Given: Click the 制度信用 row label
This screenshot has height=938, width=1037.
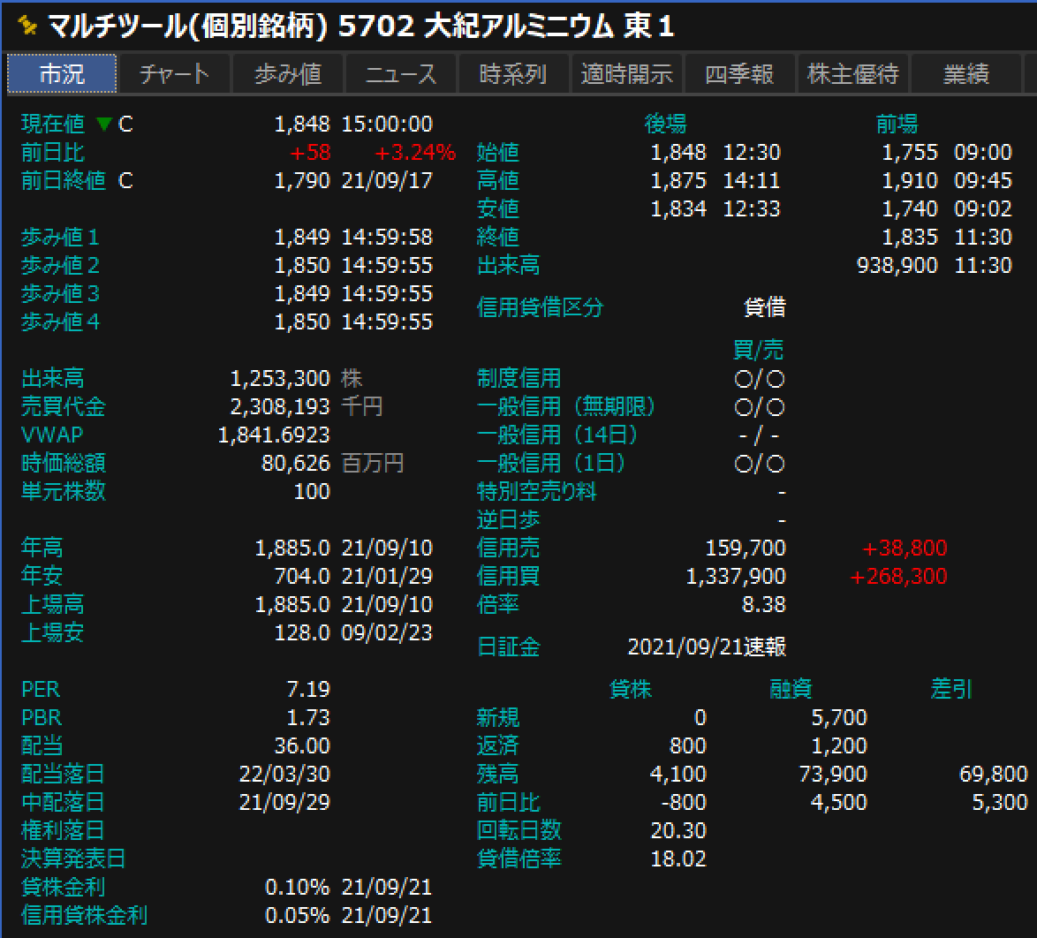Looking at the screenshot, I should [x=519, y=378].
